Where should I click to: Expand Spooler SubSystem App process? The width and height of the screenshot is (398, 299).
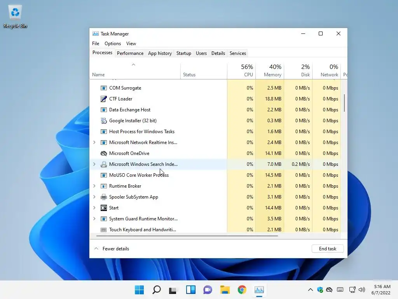click(94, 197)
